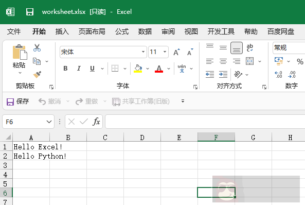Image resolution: width=305 pixels, height=205 pixels.
Task: Click the text orientation icon
Action: pyautogui.click(x=238, y=75)
